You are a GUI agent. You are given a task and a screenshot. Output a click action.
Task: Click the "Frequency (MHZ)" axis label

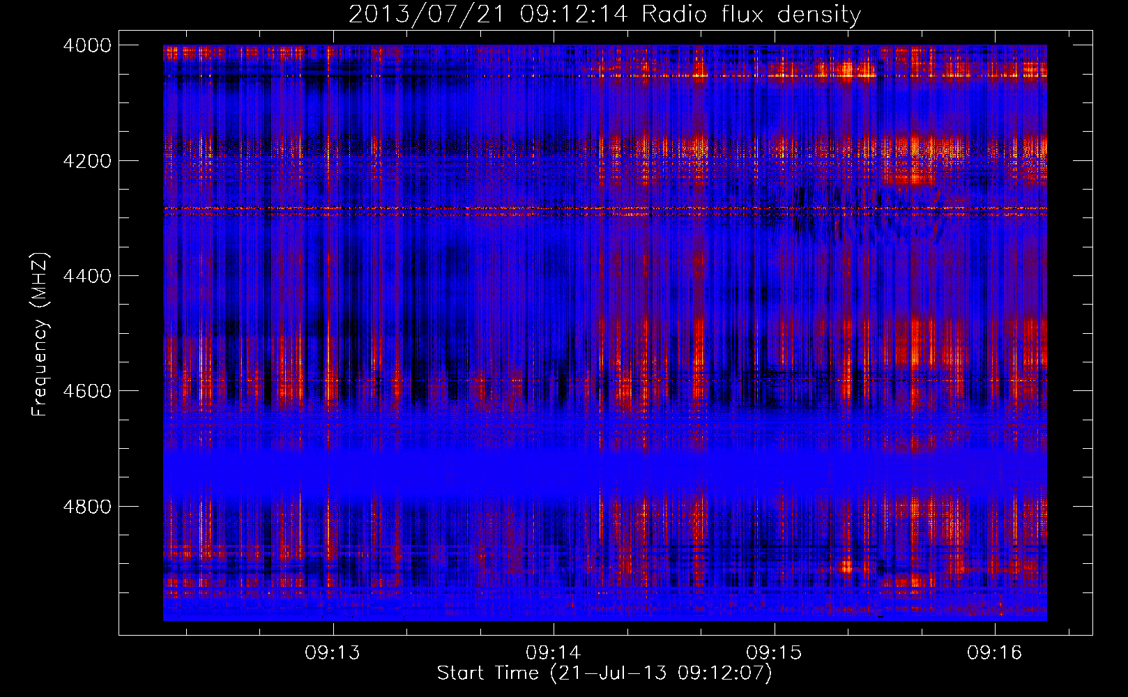click(x=40, y=334)
